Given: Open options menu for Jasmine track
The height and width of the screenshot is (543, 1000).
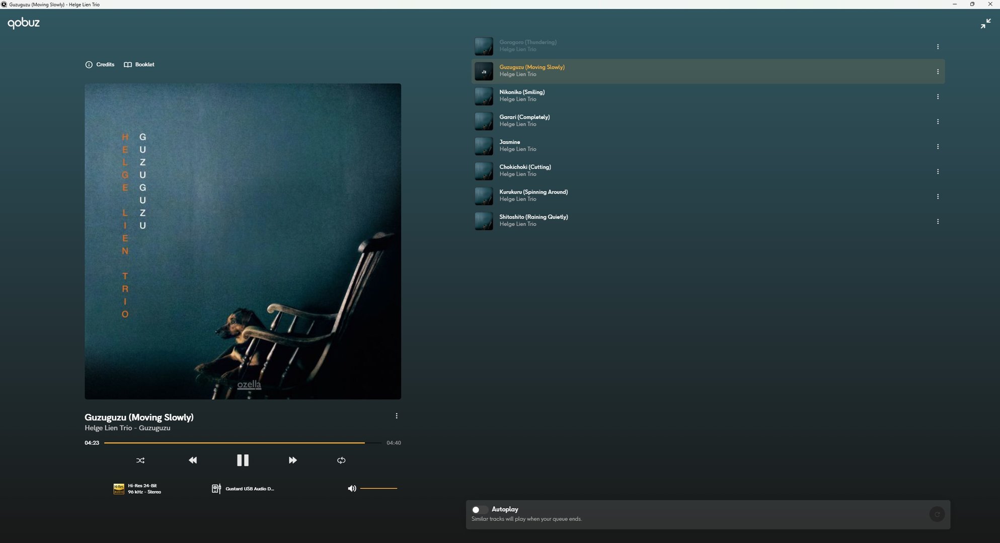Looking at the screenshot, I should [x=938, y=146].
